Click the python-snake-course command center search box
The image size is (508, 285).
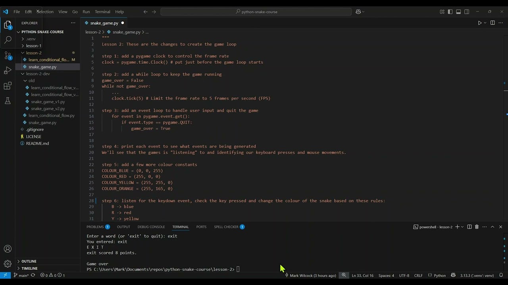256,12
